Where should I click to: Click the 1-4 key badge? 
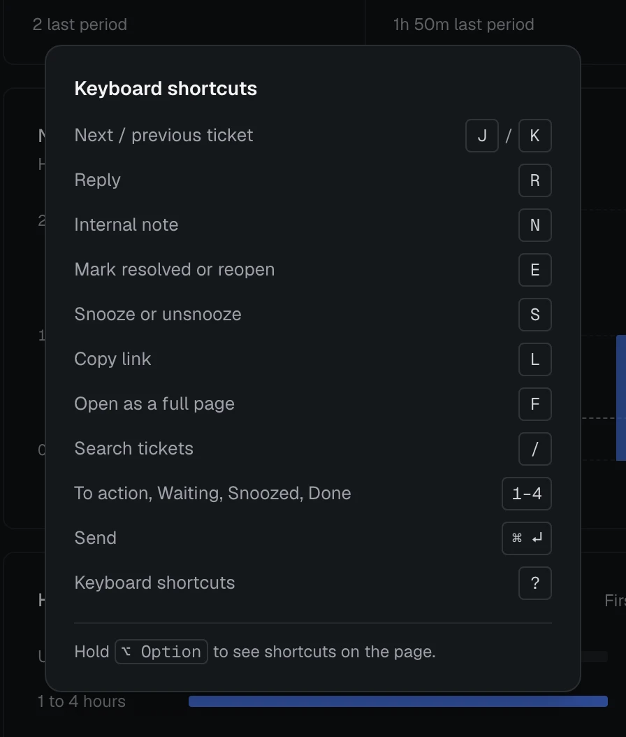(527, 494)
